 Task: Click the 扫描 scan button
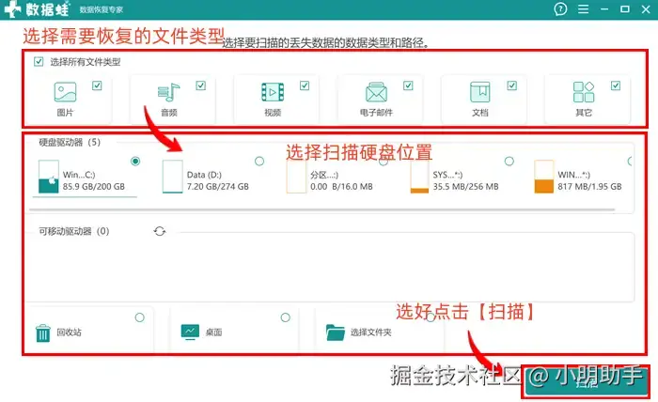(x=587, y=382)
